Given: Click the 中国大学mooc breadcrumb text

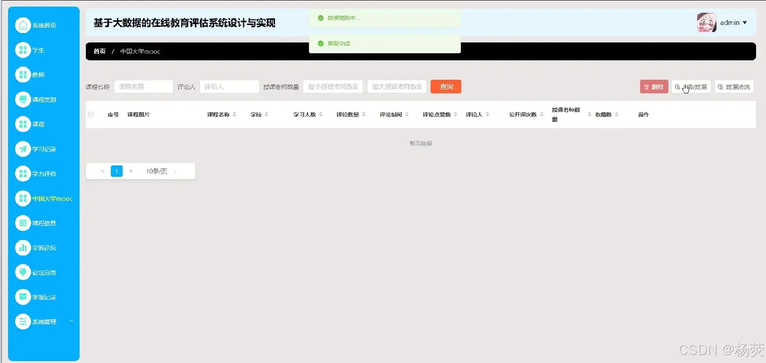Looking at the screenshot, I should (140, 51).
